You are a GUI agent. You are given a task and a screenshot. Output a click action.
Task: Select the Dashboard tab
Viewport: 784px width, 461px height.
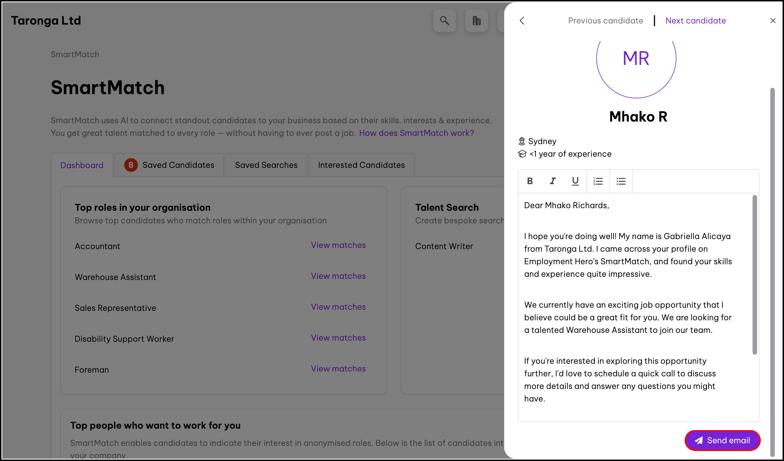click(82, 165)
